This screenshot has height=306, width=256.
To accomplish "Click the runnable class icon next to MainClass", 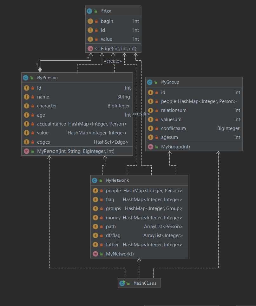I will coord(122,283).
